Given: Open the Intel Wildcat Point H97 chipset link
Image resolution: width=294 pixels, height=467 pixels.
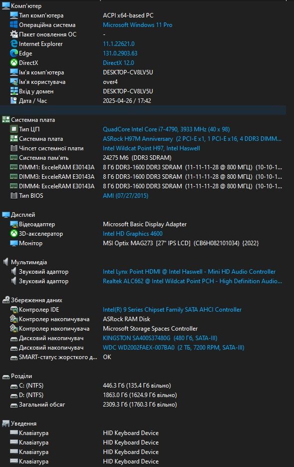Looking at the screenshot, I should [x=151, y=148].
